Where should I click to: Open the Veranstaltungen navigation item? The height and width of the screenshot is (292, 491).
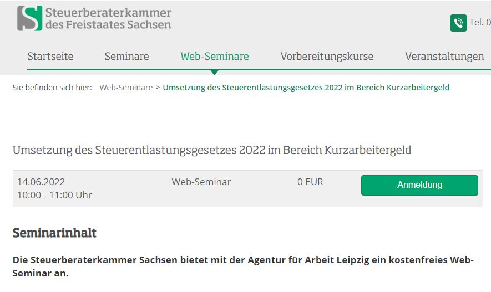[x=444, y=57]
